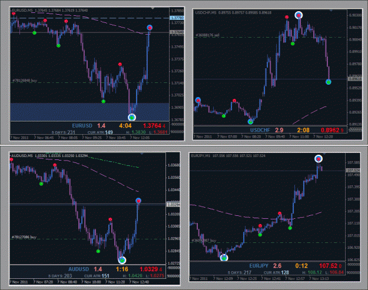
Task: Click the blue-circled red marker at AUDUSD latest high
Action: pos(138,201)
